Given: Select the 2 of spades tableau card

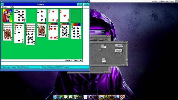Looking at the screenshot, I should [x=19, y=37].
